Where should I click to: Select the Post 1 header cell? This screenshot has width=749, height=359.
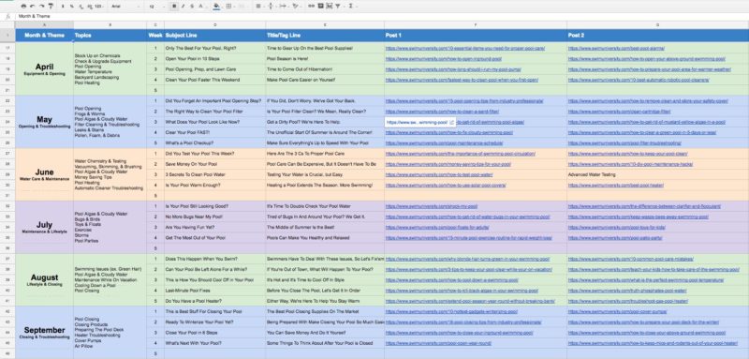coord(476,36)
